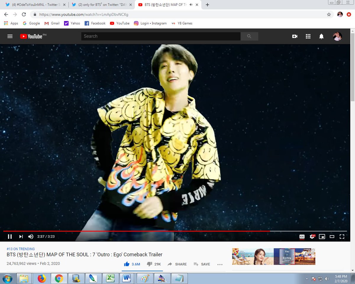
Task: Close the 'only for BTS' Twitter tab
Action: 130,5
